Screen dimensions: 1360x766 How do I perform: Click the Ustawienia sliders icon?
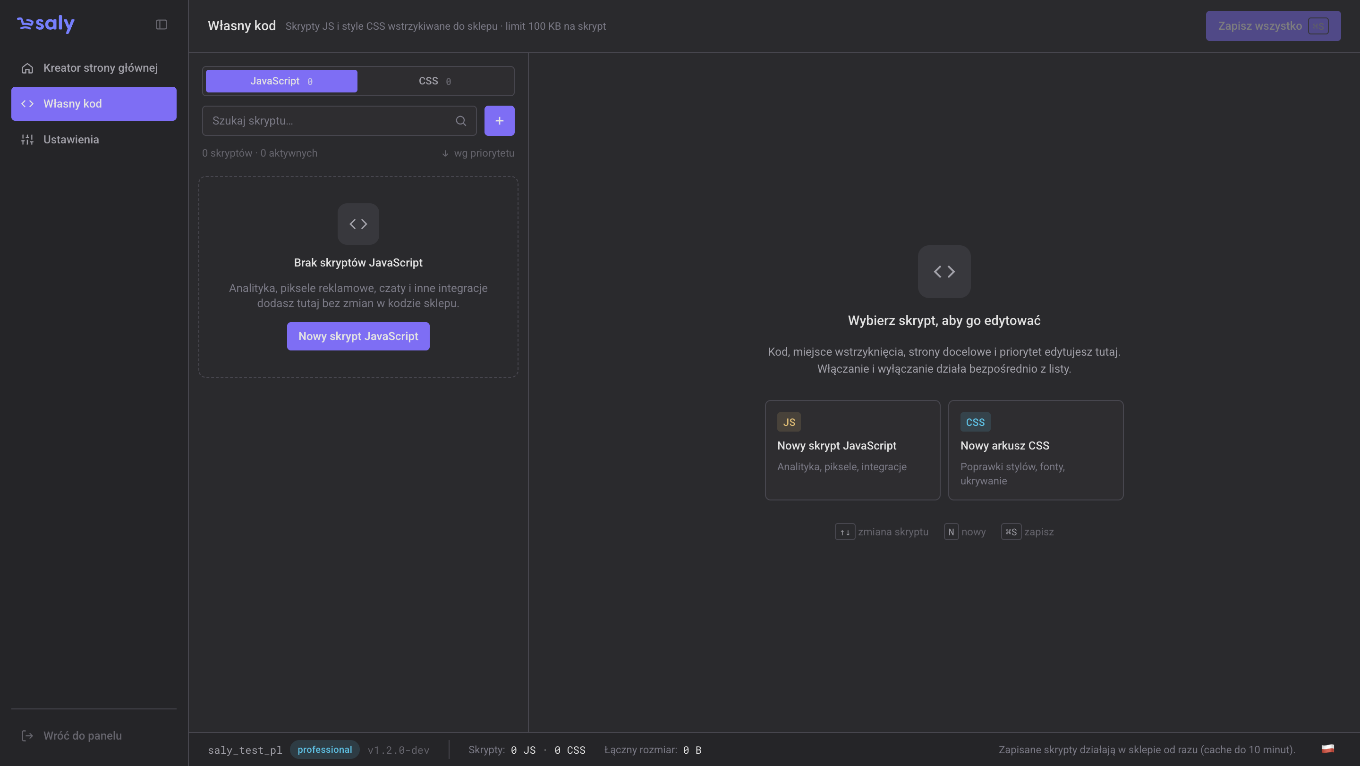pos(27,140)
